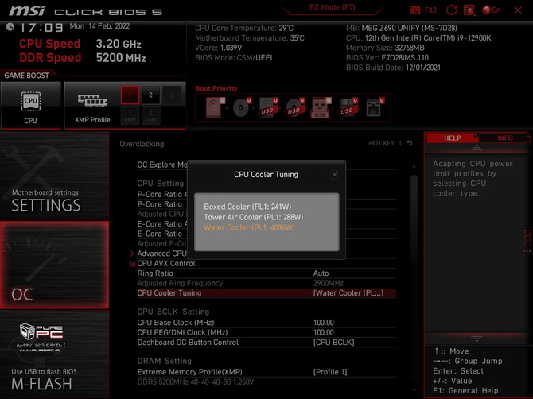Select the Dashboard OC Button Control label

click(188, 343)
